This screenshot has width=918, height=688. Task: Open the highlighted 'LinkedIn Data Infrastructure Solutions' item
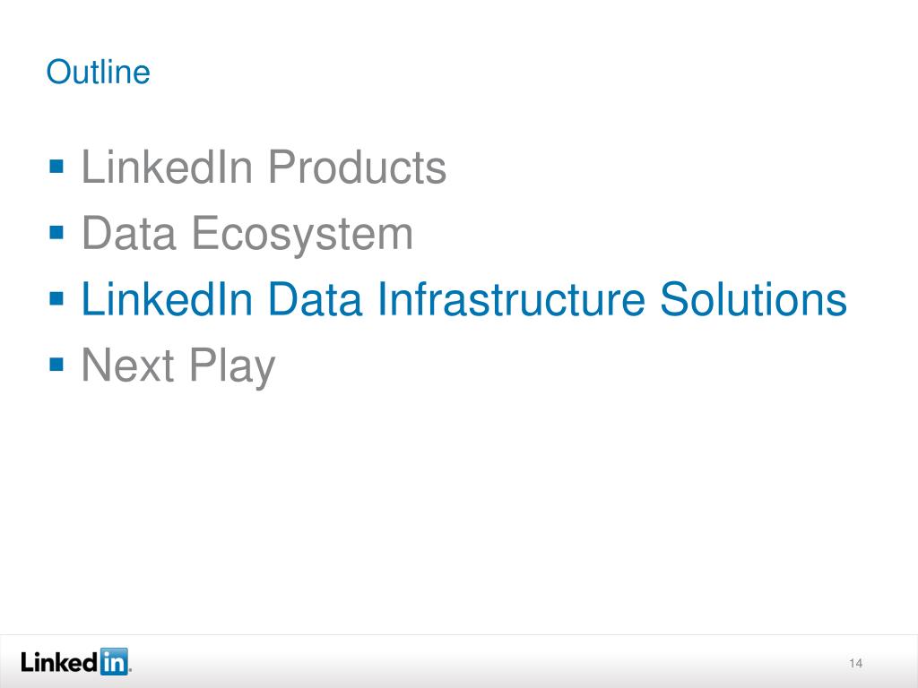(x=463, y=299)
